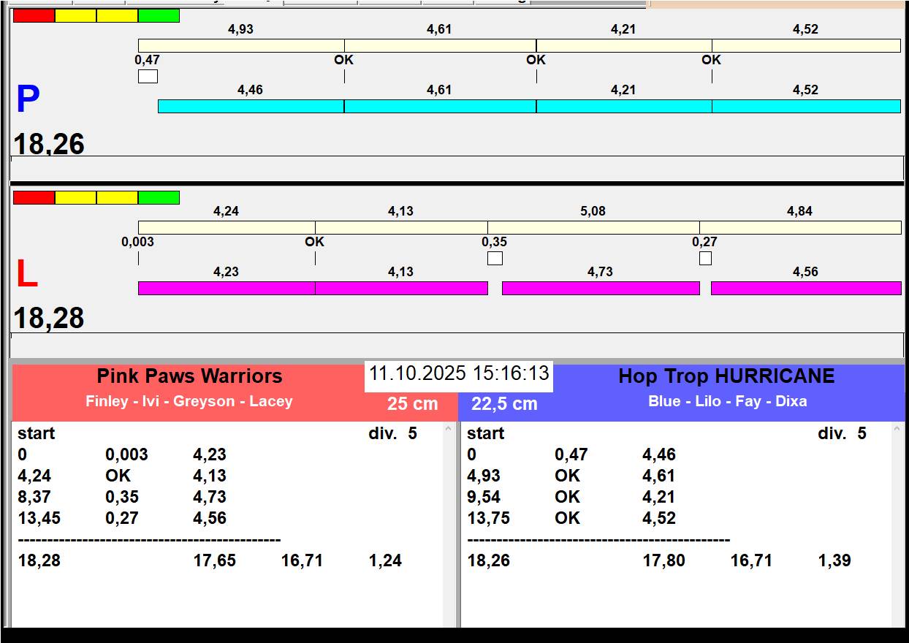The height and width of the screenshot is (643, 909).
Task: Click the Pink Paws Warriors team name
Action: coord(189,376)
